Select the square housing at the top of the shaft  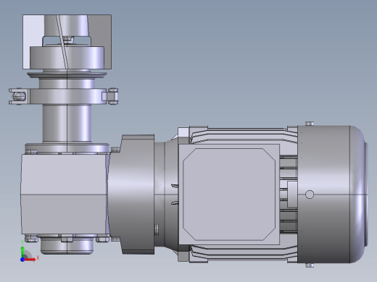[67, 42]
